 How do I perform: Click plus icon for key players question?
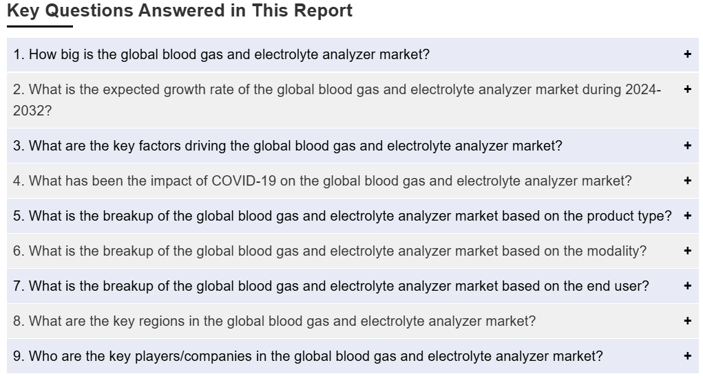tap(687, 356)
